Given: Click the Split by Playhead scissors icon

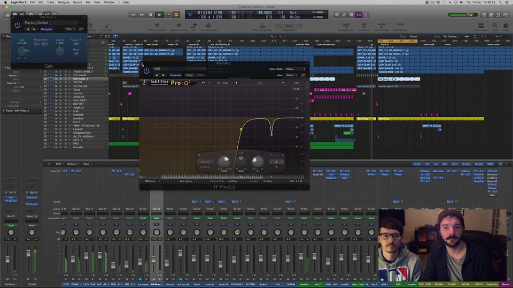Looking at the screenshot, I should coord(157,26).
